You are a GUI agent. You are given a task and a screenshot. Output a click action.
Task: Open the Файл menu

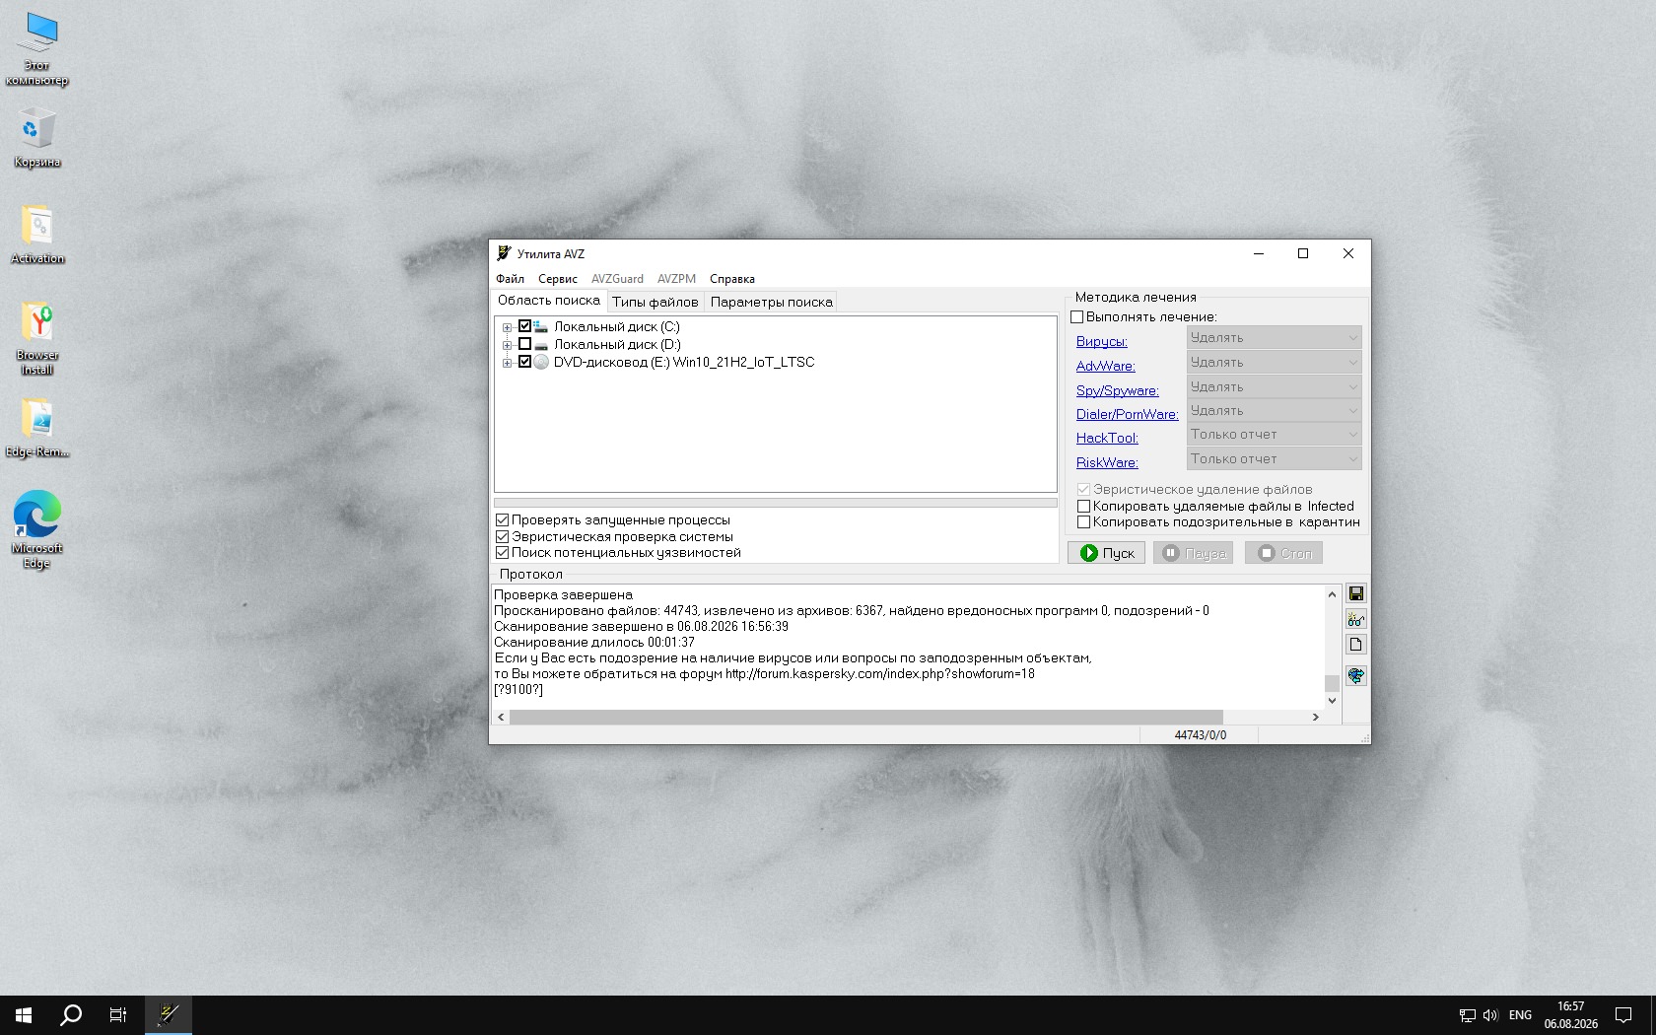(510, 279)
